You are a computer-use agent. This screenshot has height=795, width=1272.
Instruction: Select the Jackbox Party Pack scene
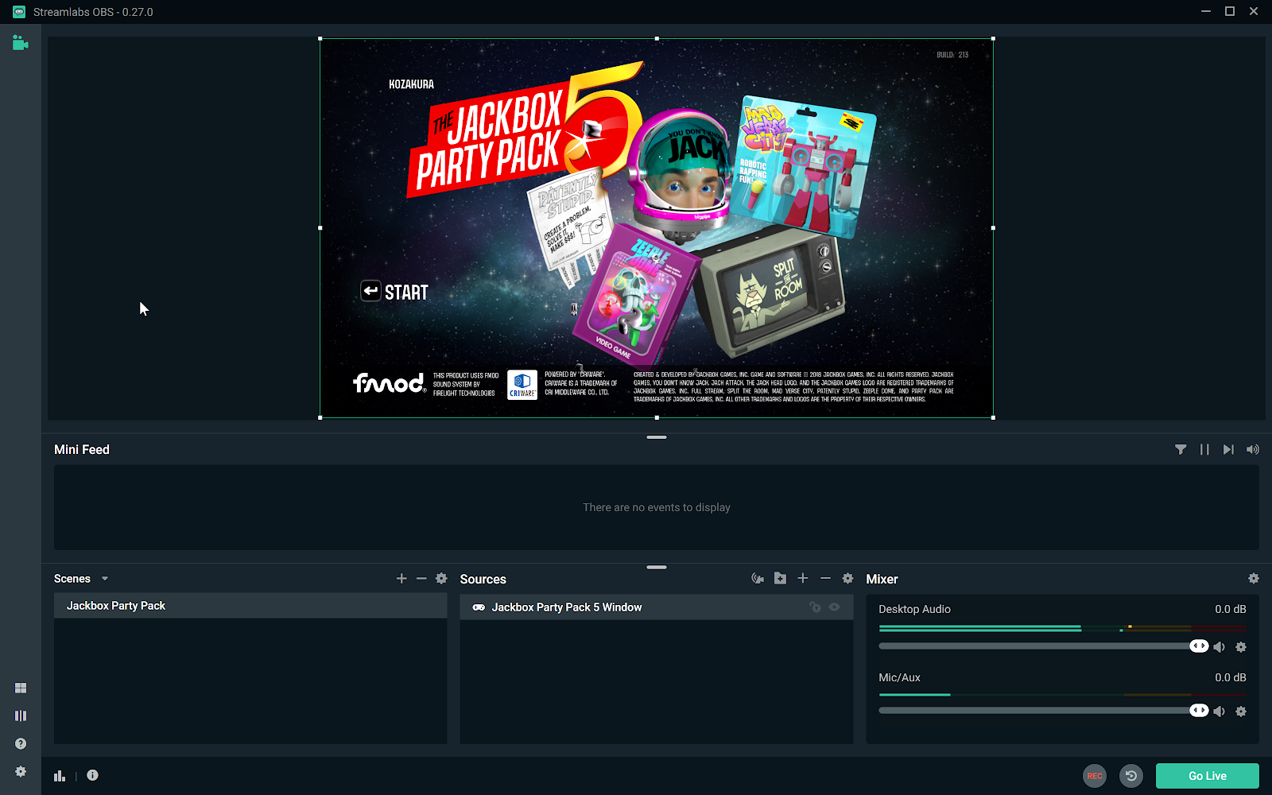(250, 606)
